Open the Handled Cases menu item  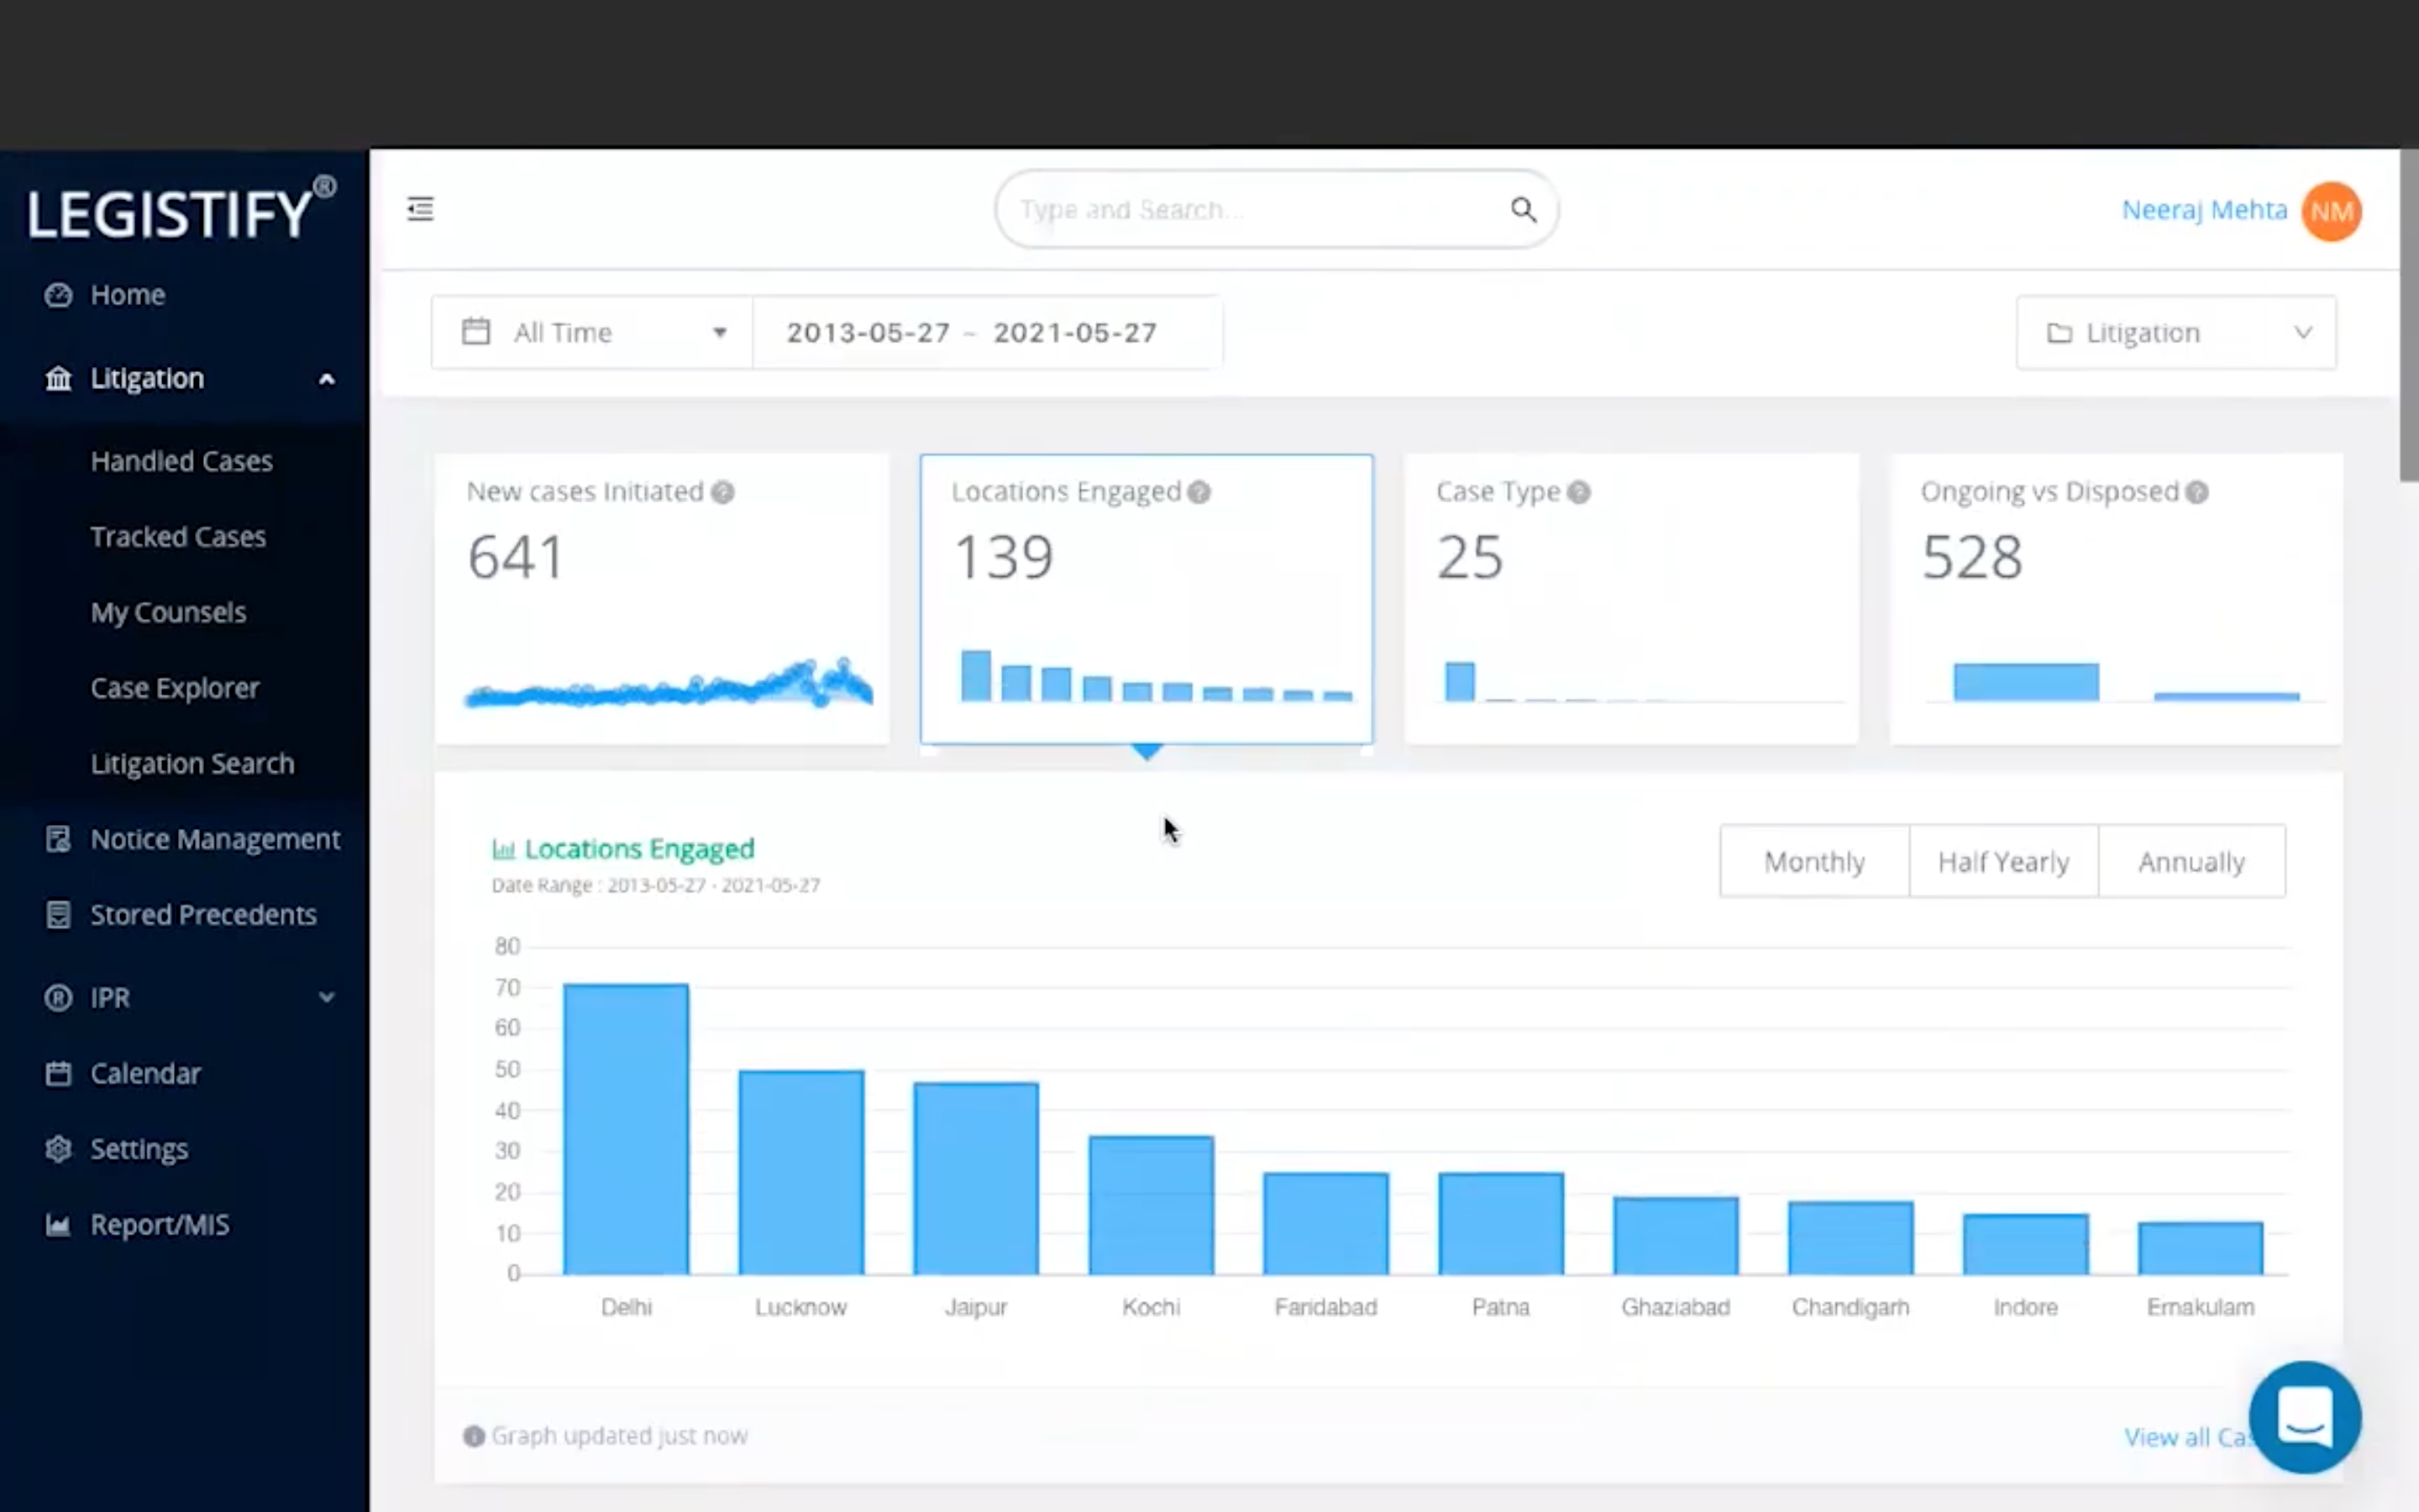181,459
